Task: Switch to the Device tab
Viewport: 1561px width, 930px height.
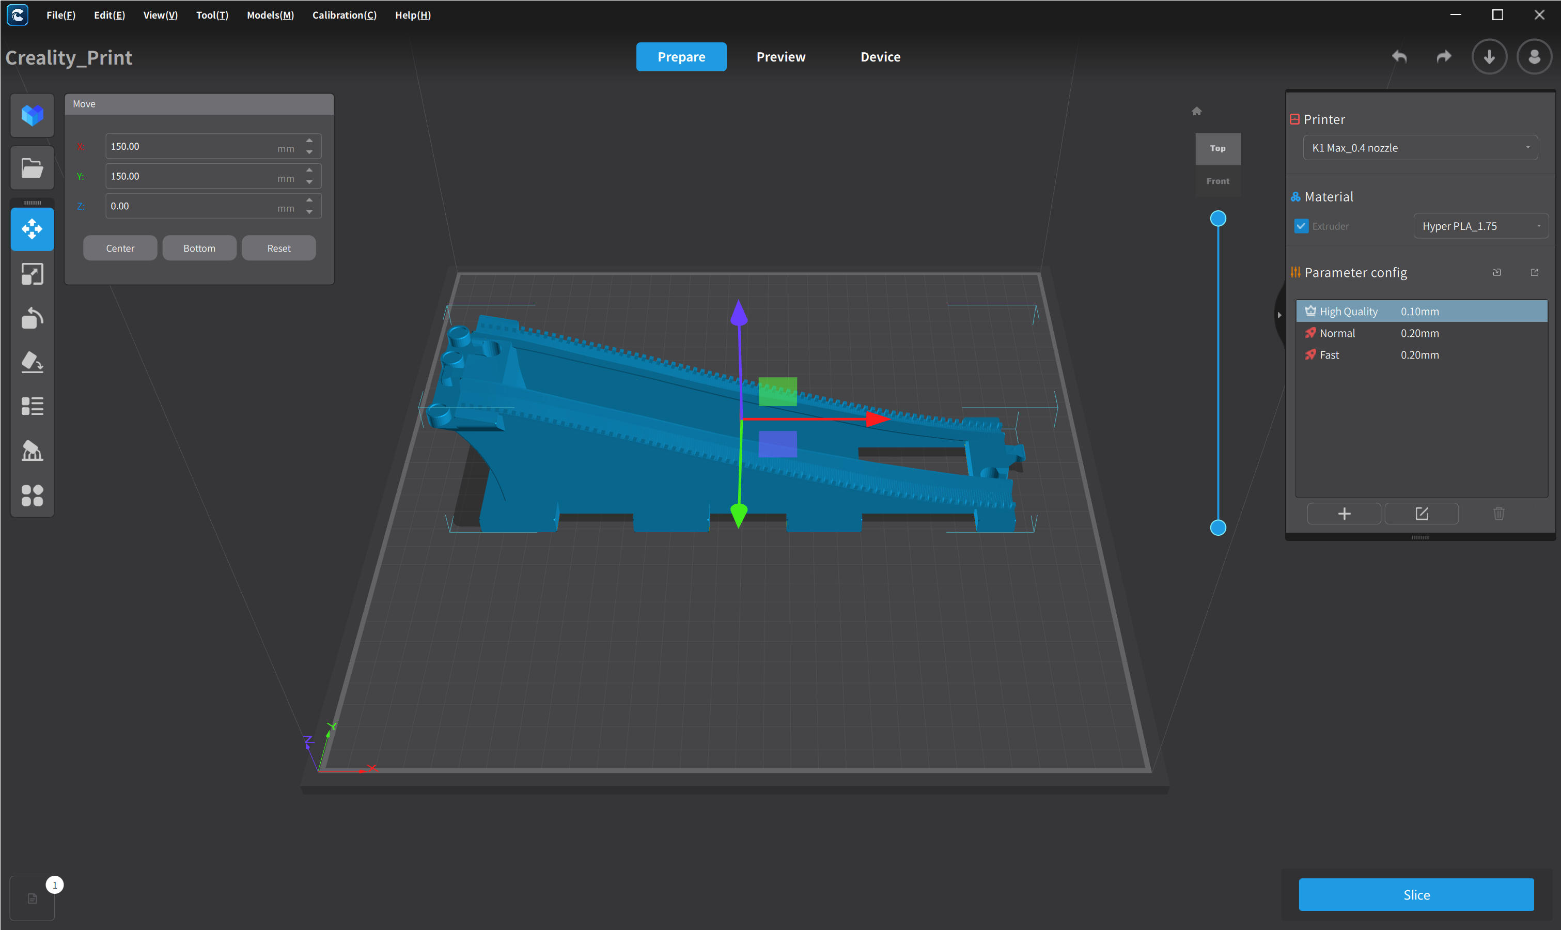Action: tap(880, 57)
